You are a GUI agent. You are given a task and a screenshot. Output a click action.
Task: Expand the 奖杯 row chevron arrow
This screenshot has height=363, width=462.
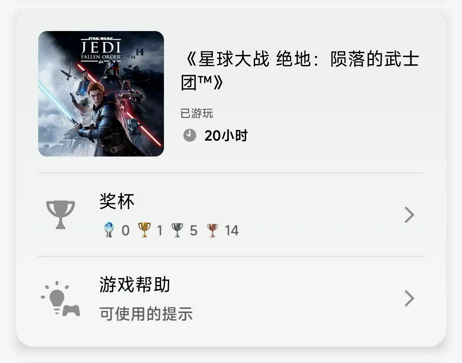pos(409,215)
